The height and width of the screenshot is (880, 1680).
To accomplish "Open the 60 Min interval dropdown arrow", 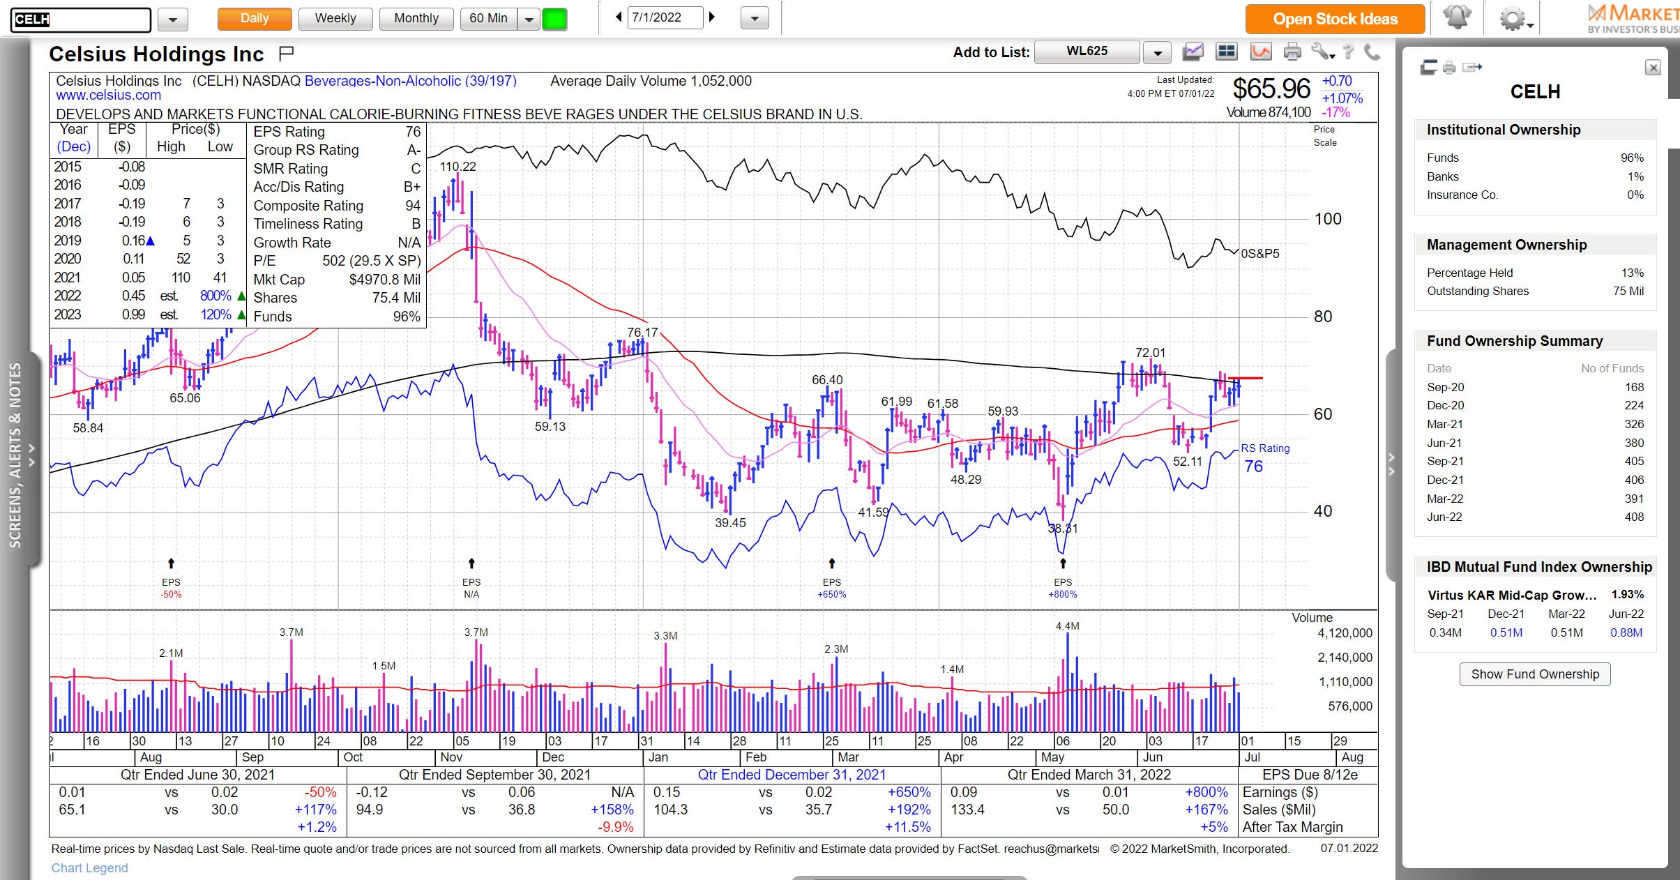I will tap(529, 20).
